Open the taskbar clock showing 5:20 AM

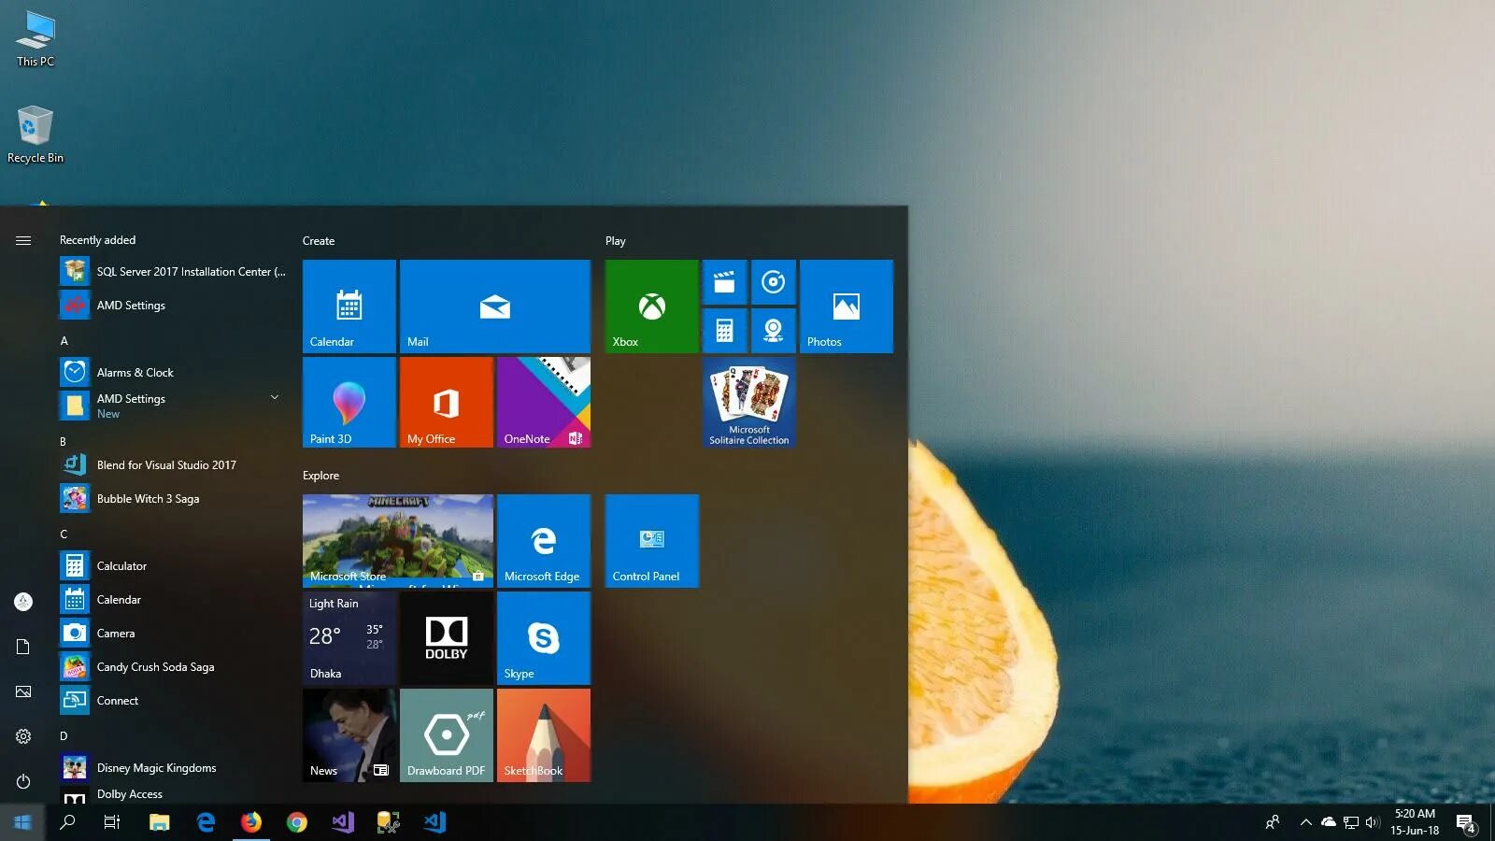click(1415, 822)
